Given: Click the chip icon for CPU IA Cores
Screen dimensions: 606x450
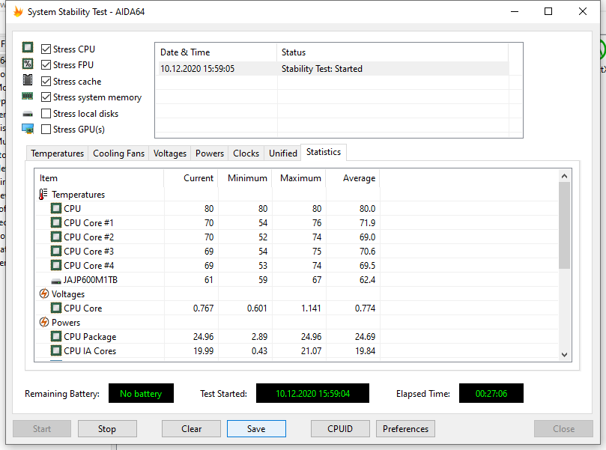Looking at the screenshot, I should tap(56, 350).
